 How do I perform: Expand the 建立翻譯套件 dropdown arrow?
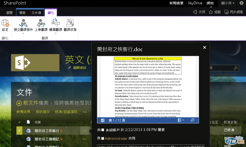[23, 33]
